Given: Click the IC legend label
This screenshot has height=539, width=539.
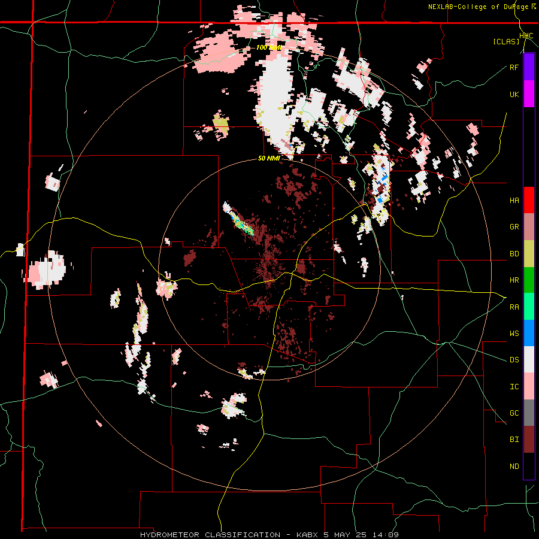Looking at the screenshot, I should pyautogui.click(x=514, y=387).
